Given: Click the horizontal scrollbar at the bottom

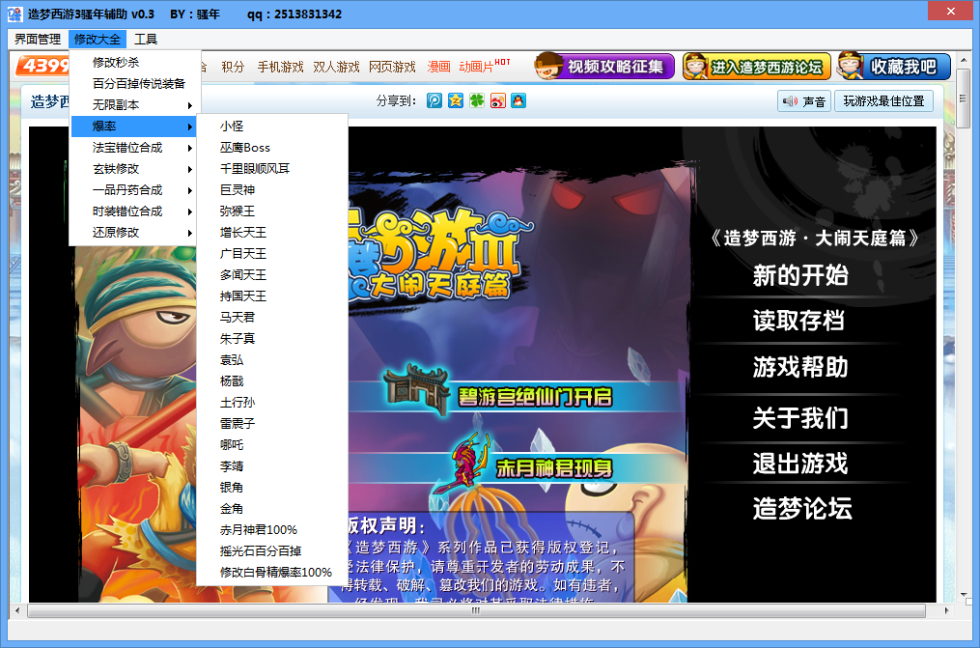Looking at the screenshot, I should [473, 611].
